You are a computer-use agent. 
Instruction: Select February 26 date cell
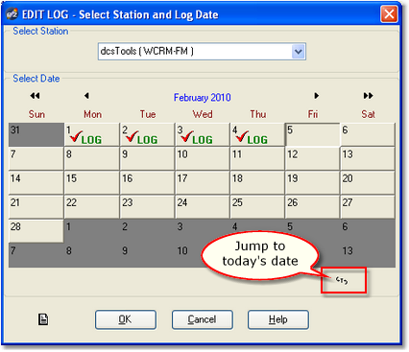tap(312, 207)
